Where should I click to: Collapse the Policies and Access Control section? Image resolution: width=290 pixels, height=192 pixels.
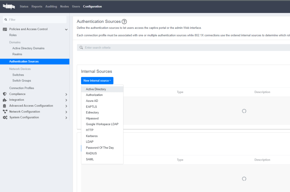pos(66,29)
